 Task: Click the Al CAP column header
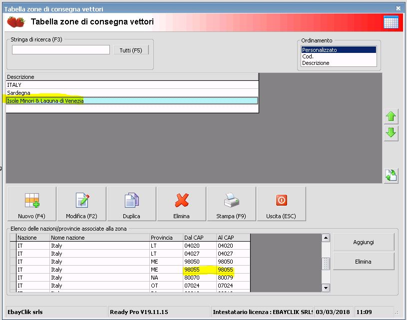point(233,238)
